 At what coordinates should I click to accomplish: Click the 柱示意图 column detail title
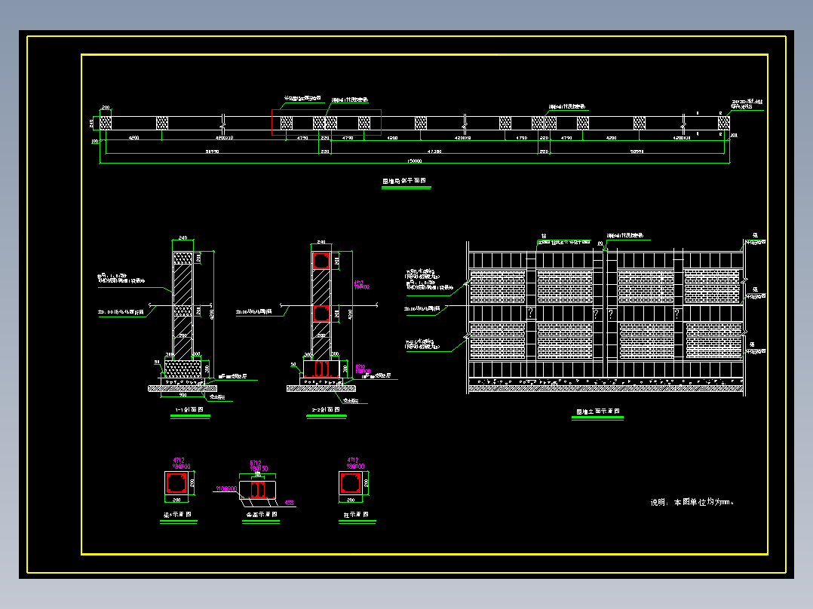356,515
